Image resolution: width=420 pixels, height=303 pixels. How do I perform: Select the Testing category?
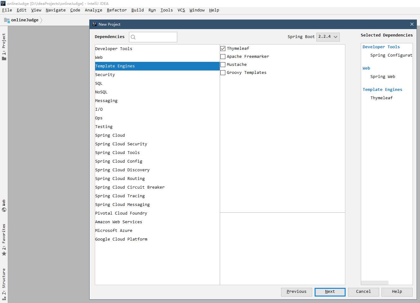coord(157,127)
